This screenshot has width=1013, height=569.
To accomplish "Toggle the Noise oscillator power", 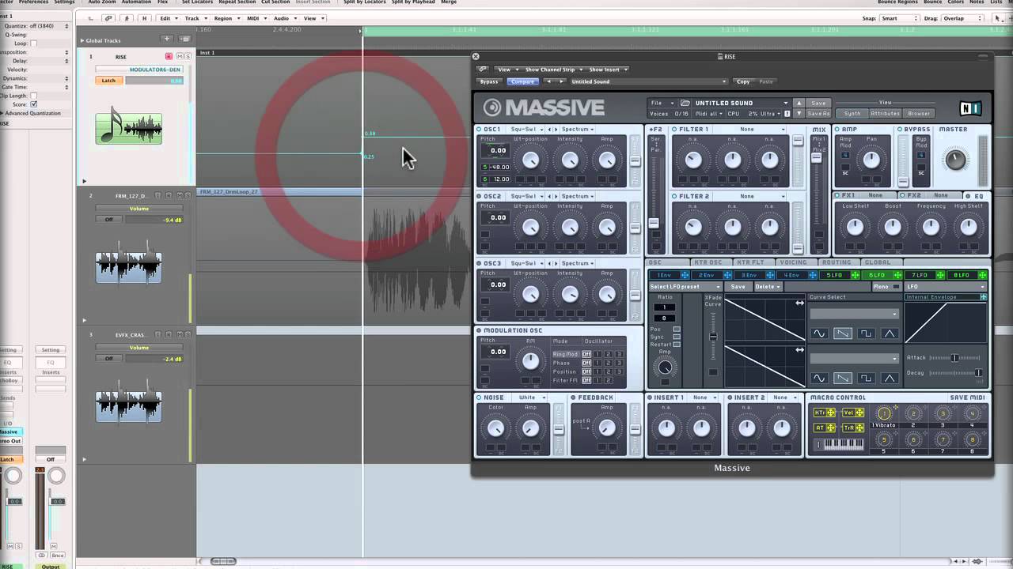I will pos(480,398).
